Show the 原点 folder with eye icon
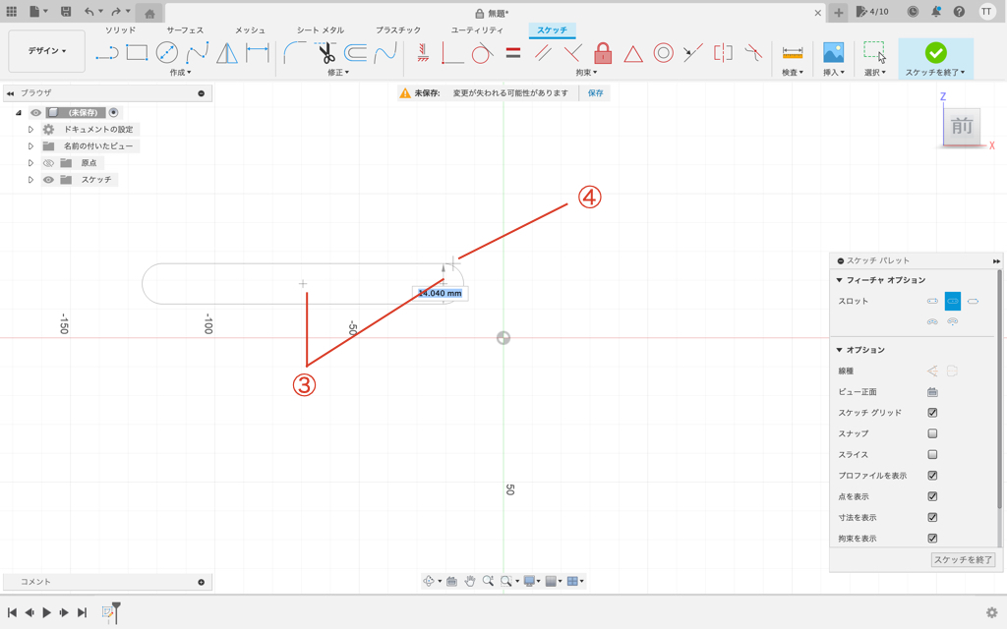The width and height of the screenshot is (1007, 629). tap(48, 163)
